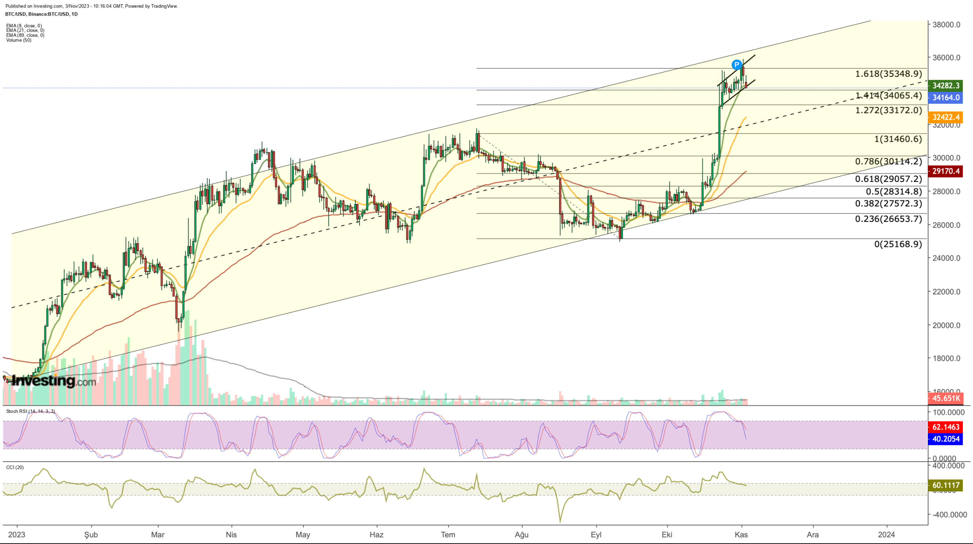Click the 1(31460.6) Fibonacci level label
Viewport: 973px width, 544px height.
click(x=898, y=139)
